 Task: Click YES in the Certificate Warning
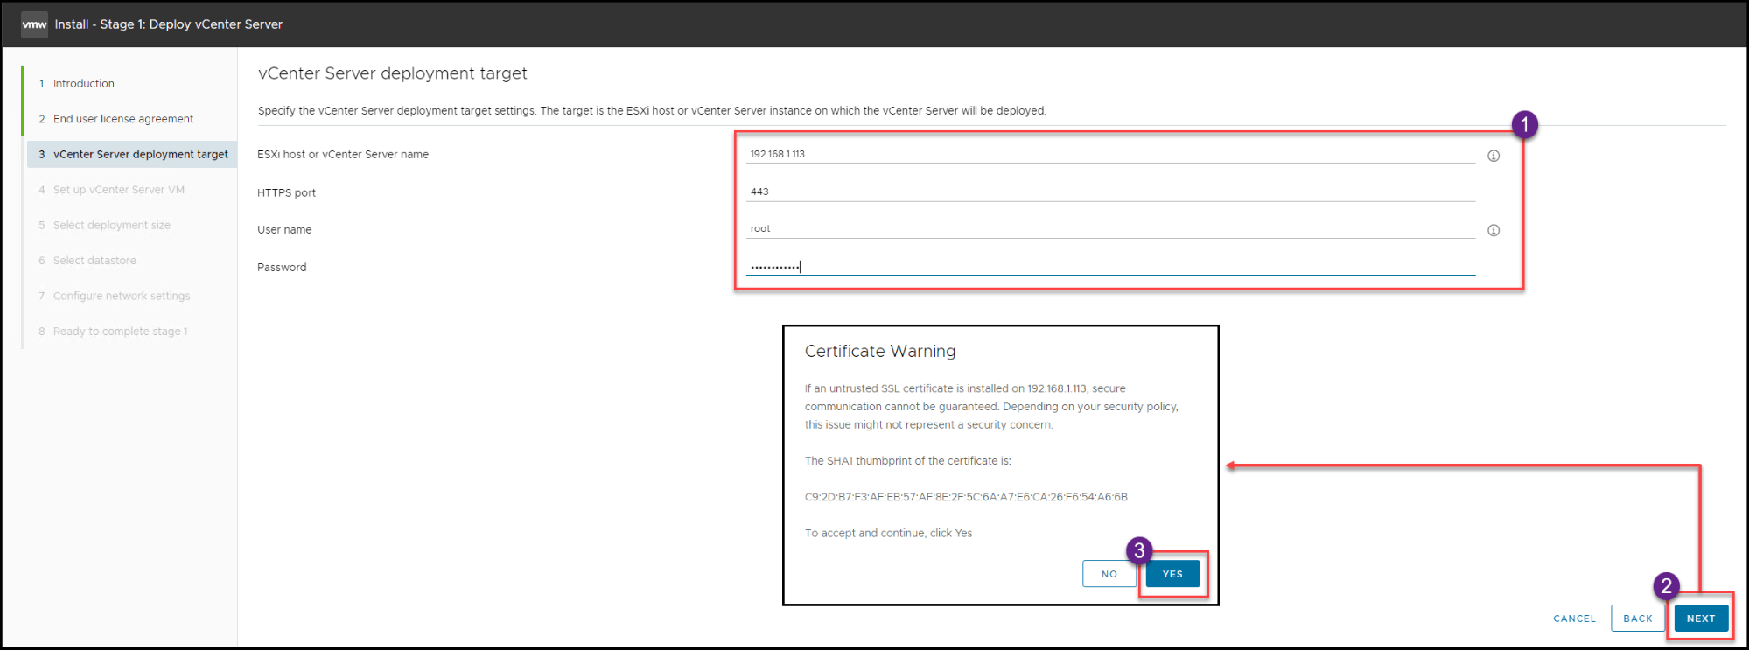pos(1172,574)
